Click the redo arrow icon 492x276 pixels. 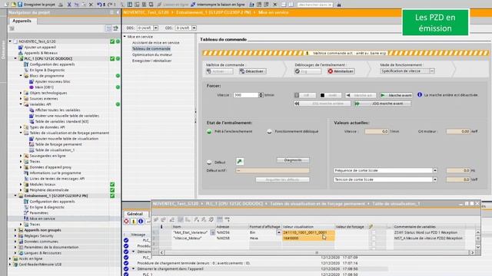[x=110, y=5]
